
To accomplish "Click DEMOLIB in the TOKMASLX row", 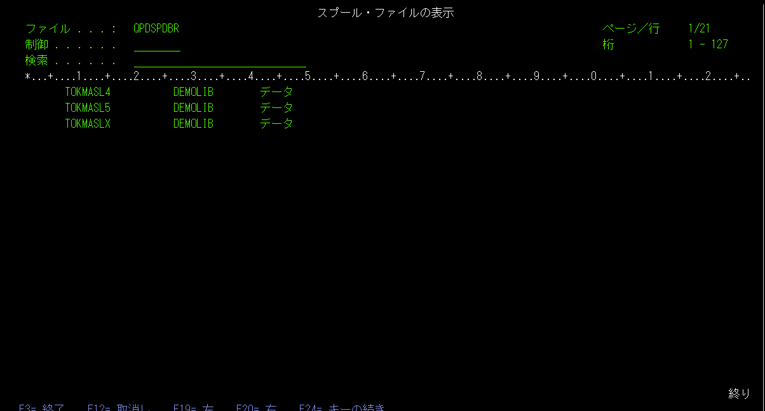I will coord(193,124).
